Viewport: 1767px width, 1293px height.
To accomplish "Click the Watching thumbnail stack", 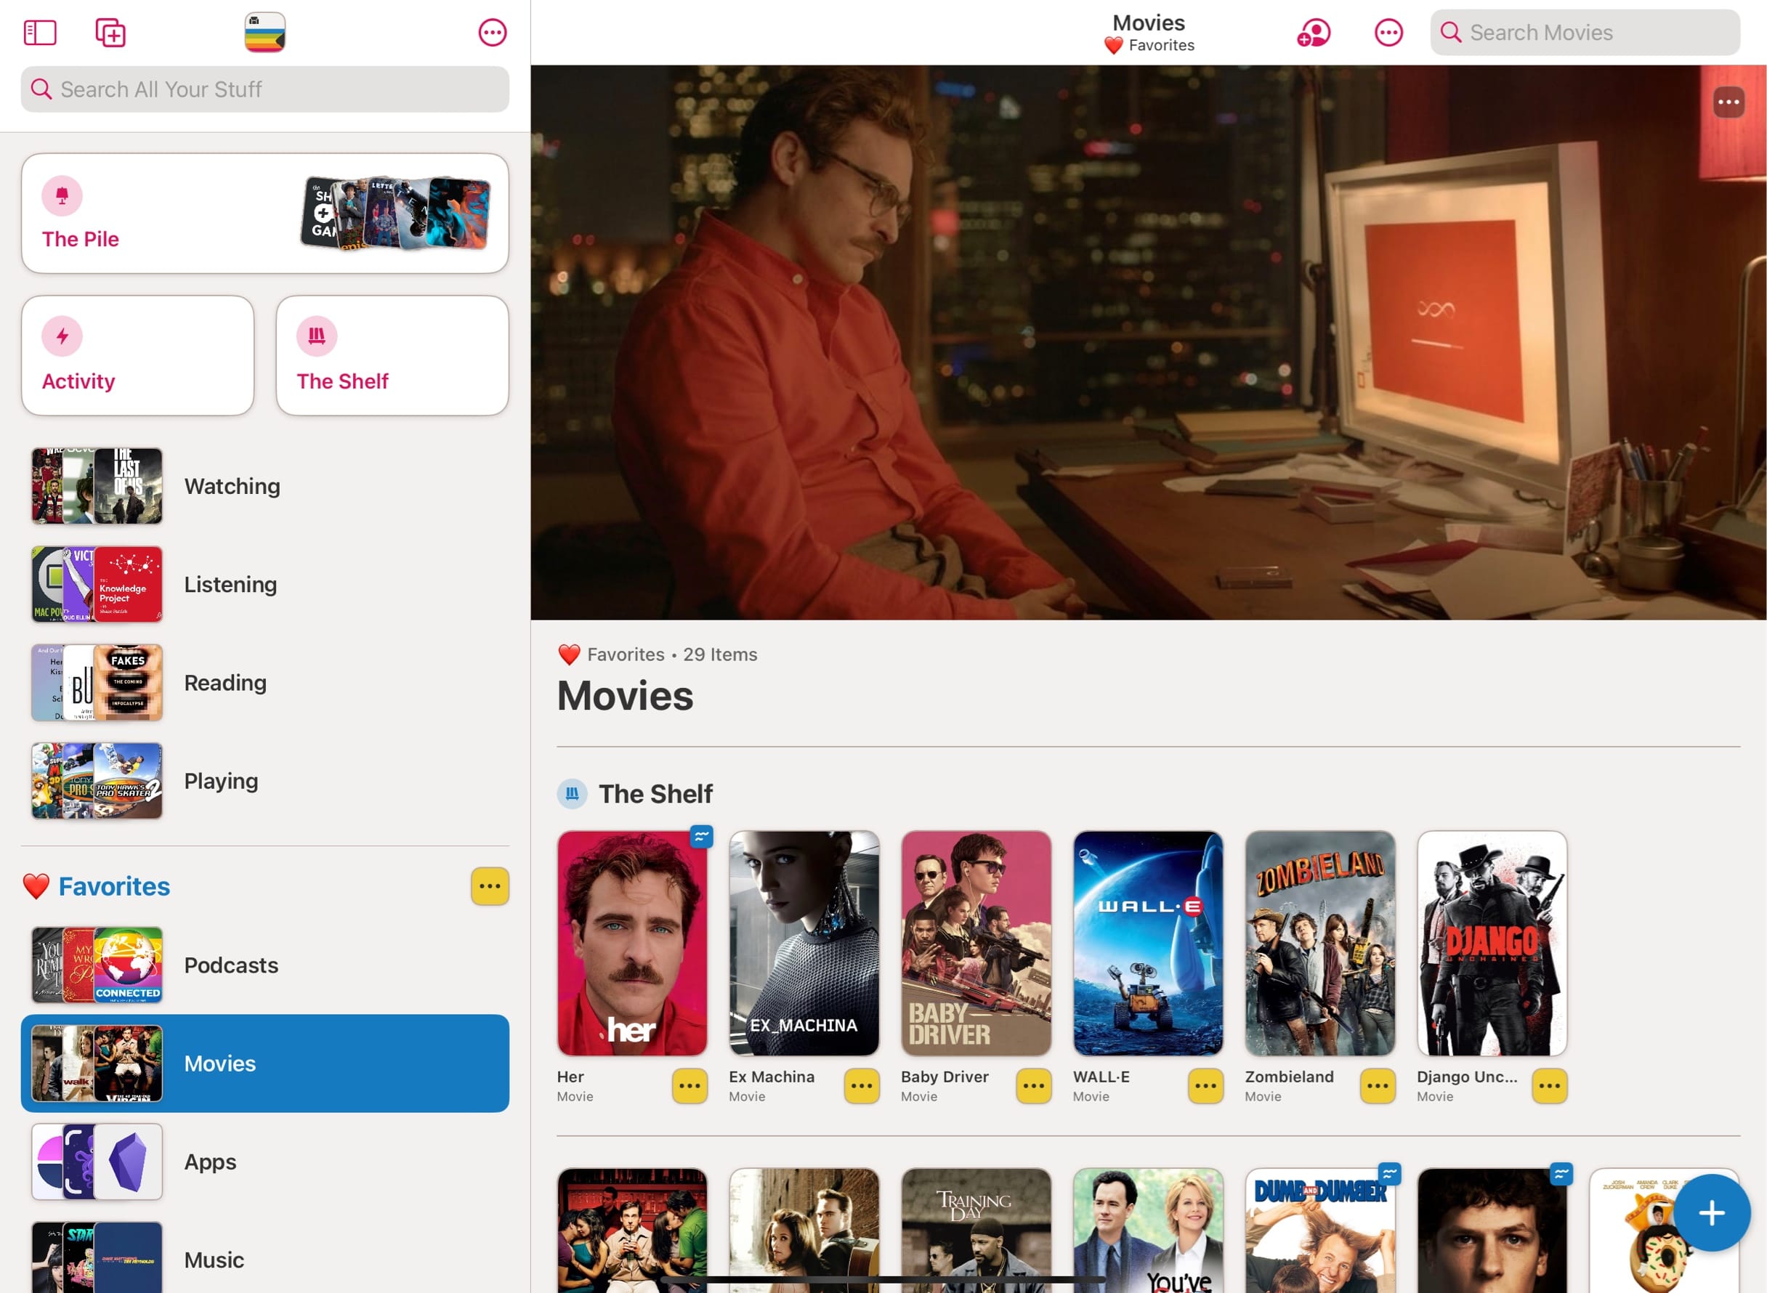I will (x=97, y=486).
